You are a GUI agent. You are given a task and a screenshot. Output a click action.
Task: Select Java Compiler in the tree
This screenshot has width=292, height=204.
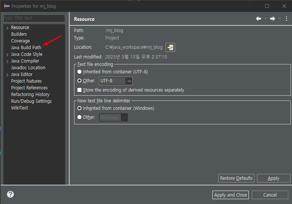click(25, 61)
